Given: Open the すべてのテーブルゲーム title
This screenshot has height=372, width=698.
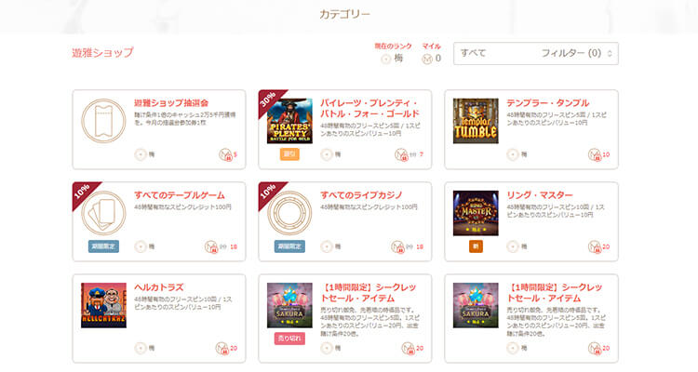Looking at the screenshot, I should pyautogui.click(x=180, y=195).
